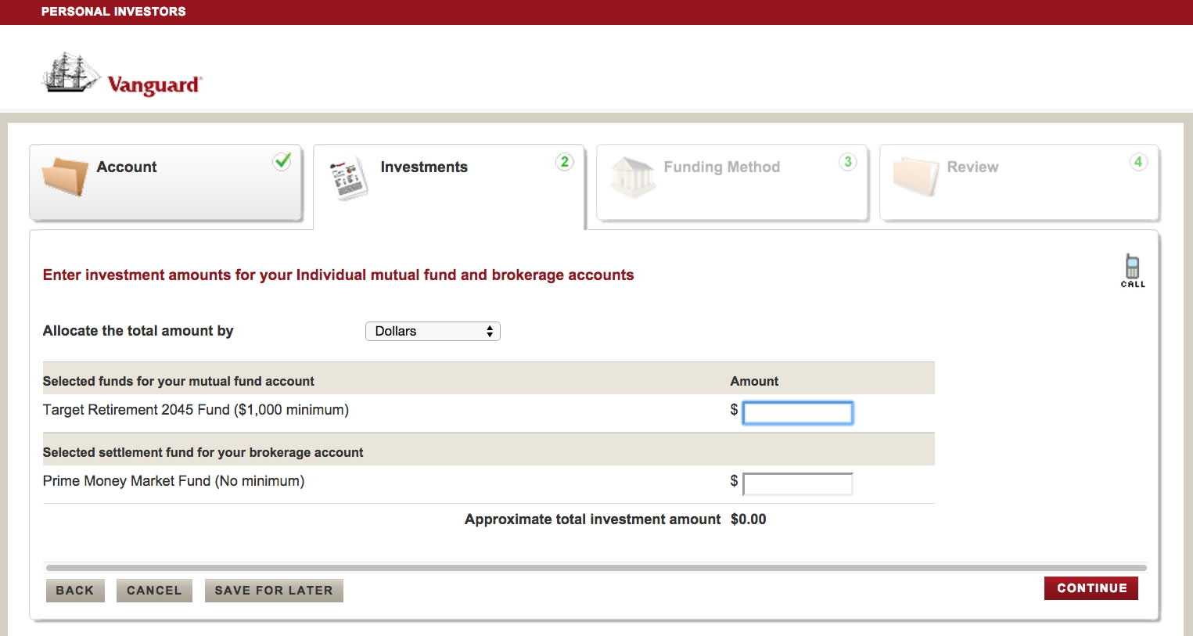Click the Funding Method bank building icon

click(632, 177)
